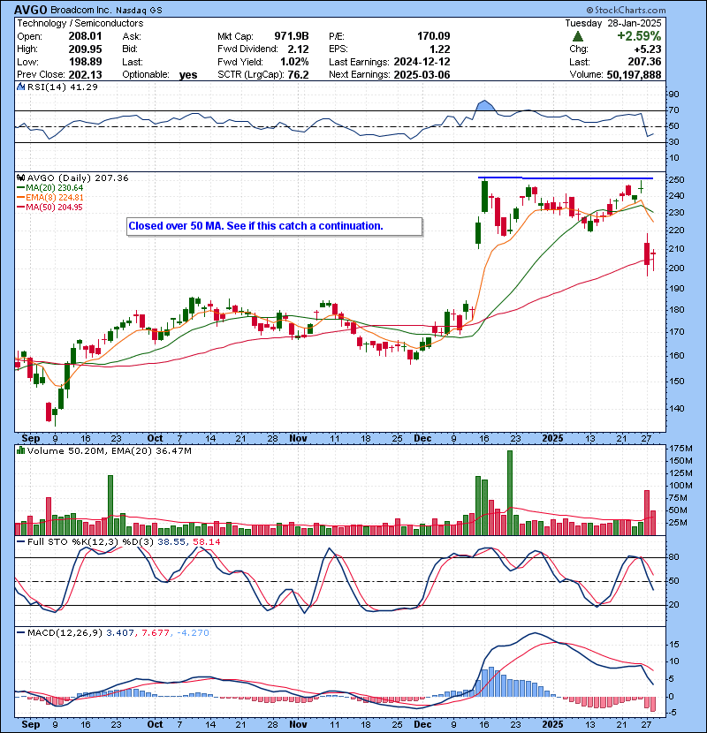
Task: Click the MA(20) 230.64 legend entry
Action: [x=50, y=188]
